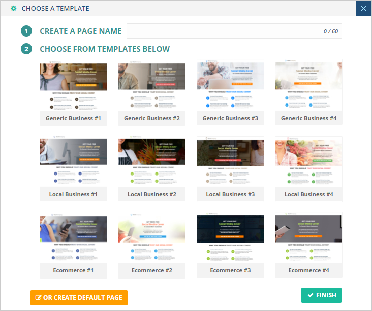Click the Generic Business #1 caption label

[x=73, y=118]
